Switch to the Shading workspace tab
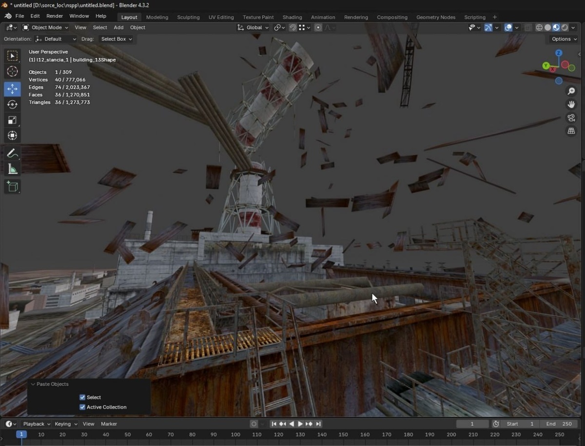The image size is (585, 446). [292, 17]
